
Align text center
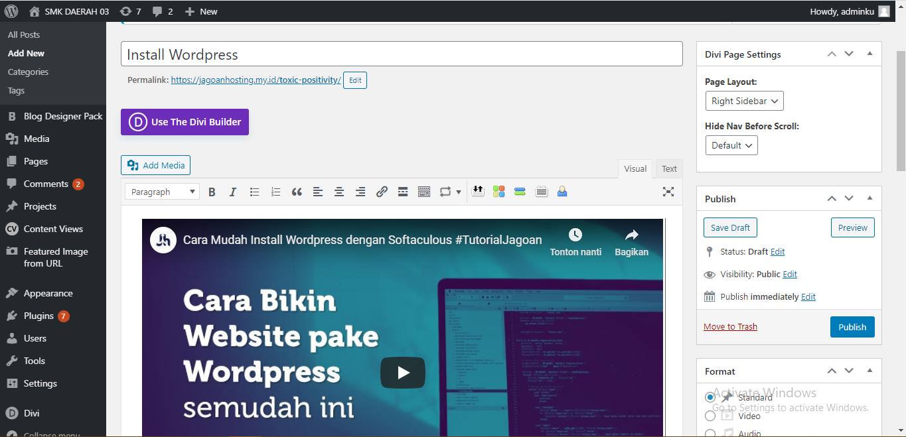[339, 192]
